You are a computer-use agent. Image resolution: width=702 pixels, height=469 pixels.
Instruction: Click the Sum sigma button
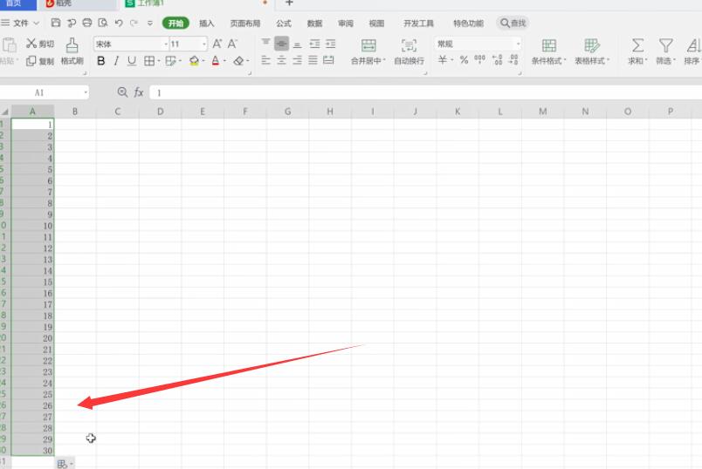pyautogui.click(x=637, y=51)
